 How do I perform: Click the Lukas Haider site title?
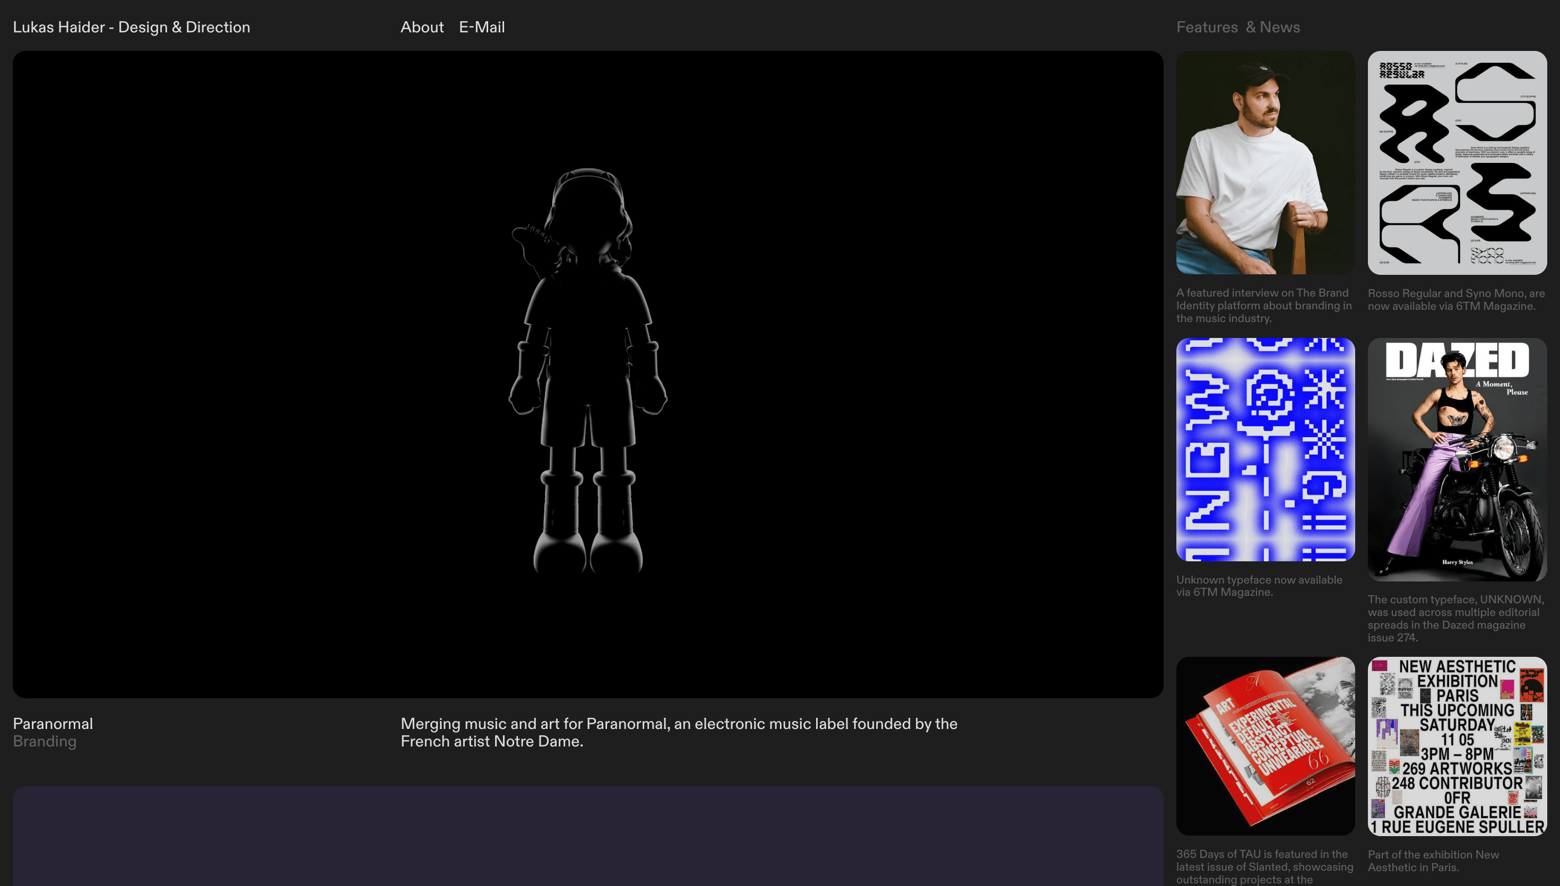pos(132,28)
